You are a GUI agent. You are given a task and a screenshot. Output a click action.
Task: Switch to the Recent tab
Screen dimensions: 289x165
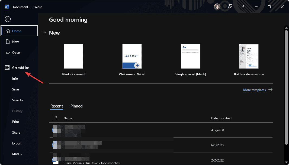[57, 106]
